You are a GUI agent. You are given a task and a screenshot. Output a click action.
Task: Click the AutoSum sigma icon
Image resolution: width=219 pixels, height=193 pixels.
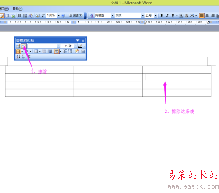click(x=29, y=56)
